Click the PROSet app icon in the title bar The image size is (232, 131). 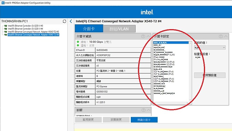[3, 3]
